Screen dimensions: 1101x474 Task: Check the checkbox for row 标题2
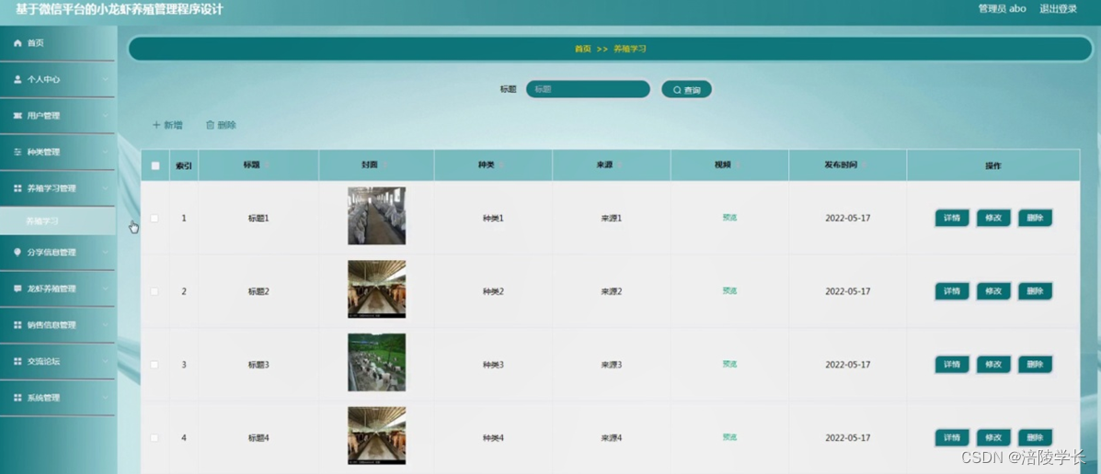click(155, 291)
